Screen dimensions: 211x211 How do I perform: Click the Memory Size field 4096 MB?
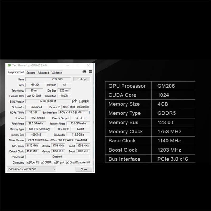point(36,135)
